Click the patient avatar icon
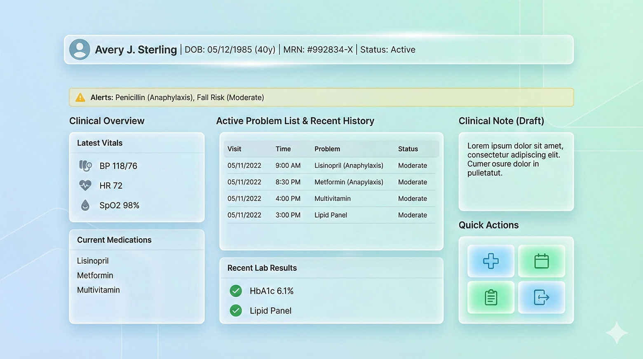 (80, 49)
